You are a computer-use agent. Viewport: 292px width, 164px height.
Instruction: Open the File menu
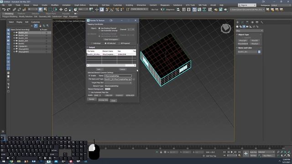click(3, 5)
